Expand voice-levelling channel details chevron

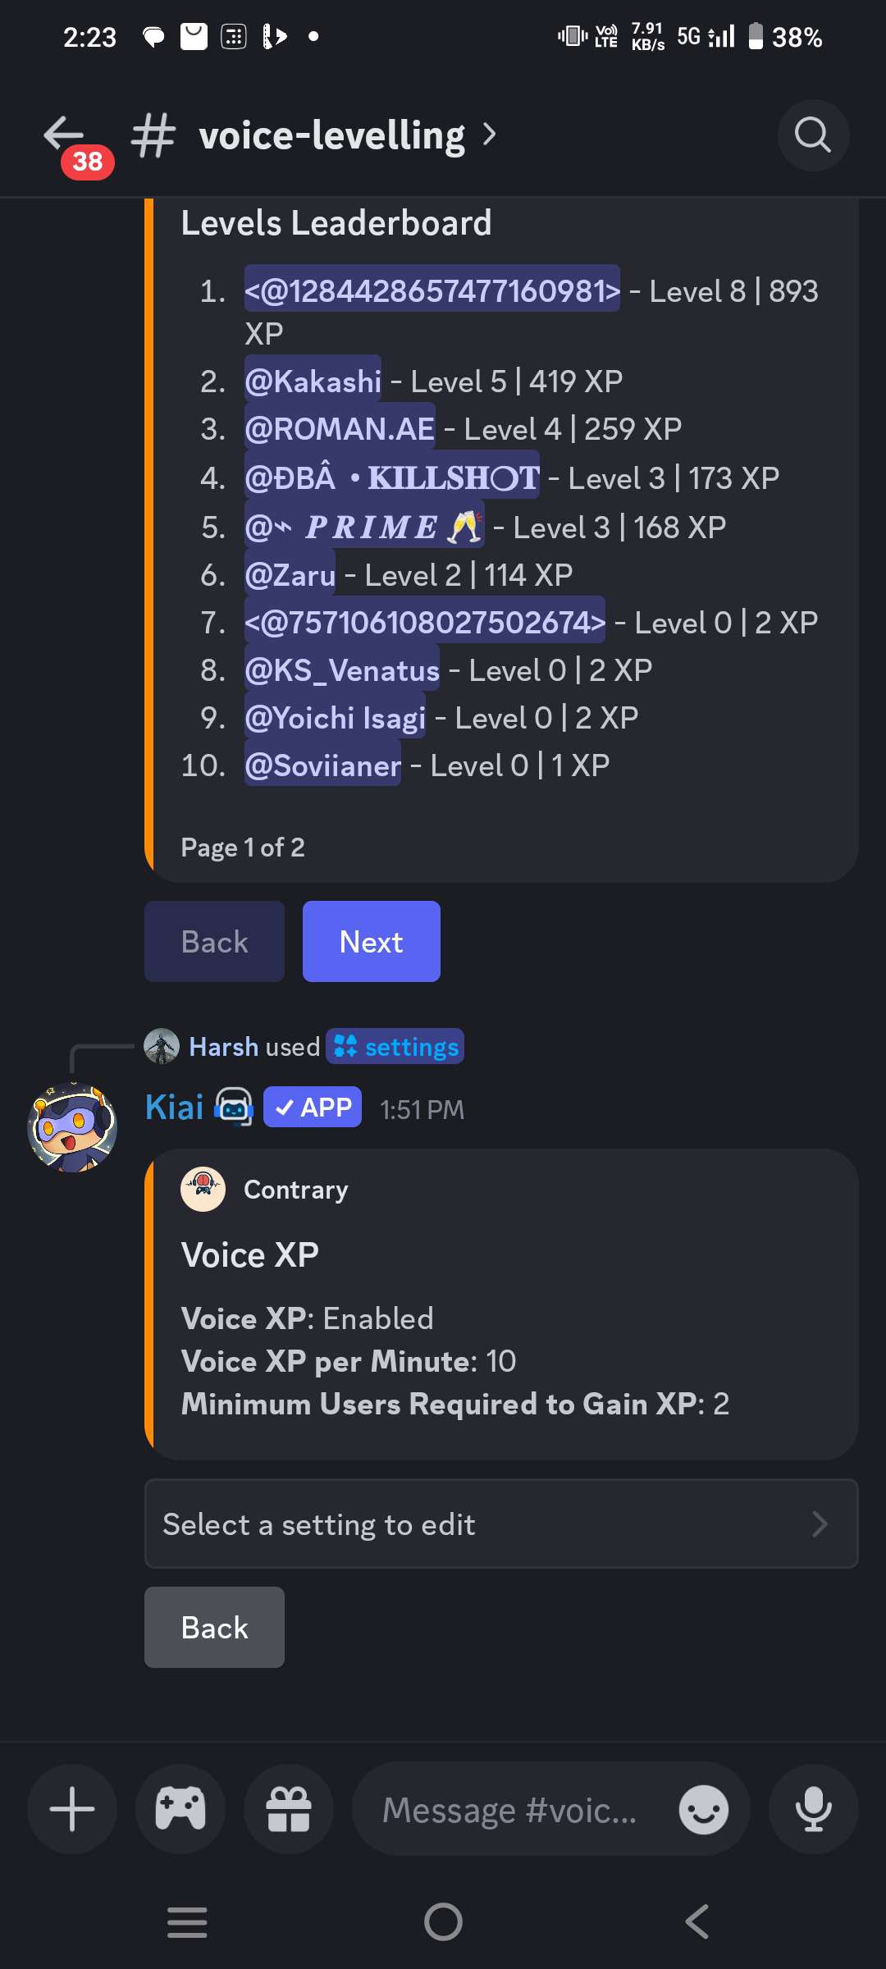pos(490,134)
